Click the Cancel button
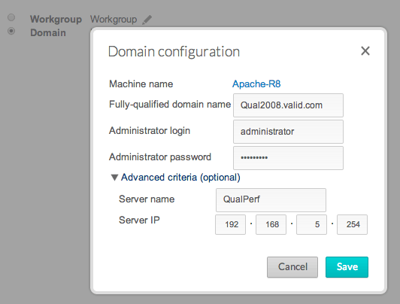 [292, 267]
